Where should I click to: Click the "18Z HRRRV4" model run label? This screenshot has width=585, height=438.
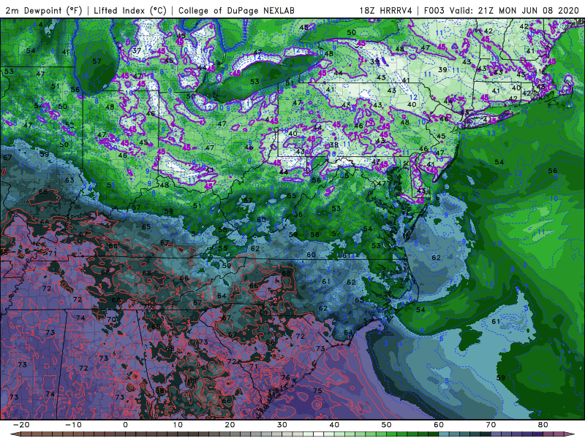click(x=386, y=10)
